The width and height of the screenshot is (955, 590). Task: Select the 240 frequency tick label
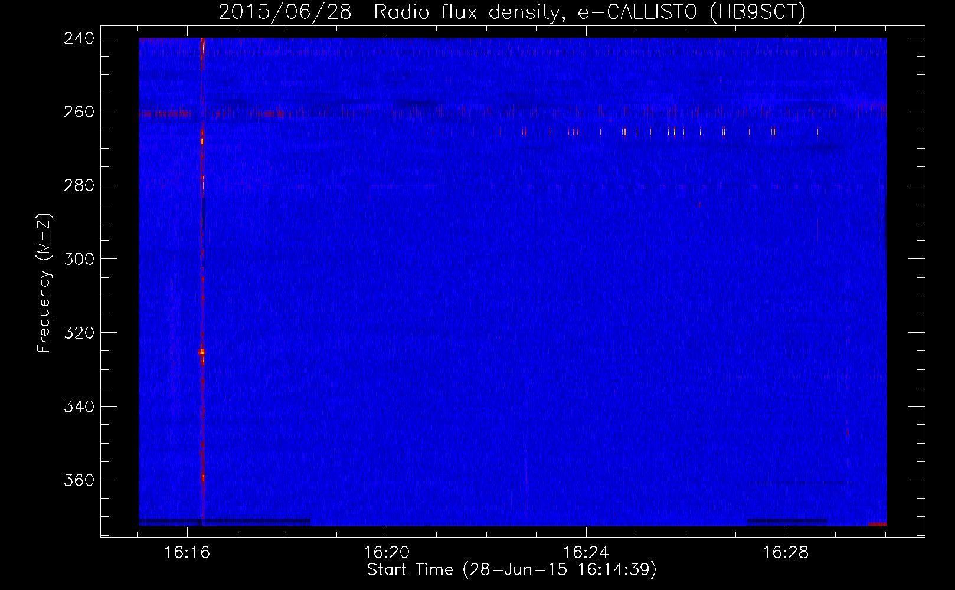point(79,38)
